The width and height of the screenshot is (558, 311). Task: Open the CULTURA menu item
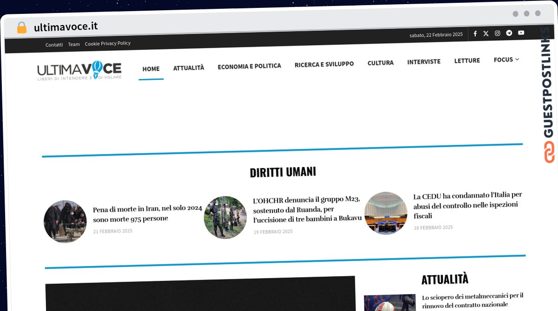coord(380,63)
